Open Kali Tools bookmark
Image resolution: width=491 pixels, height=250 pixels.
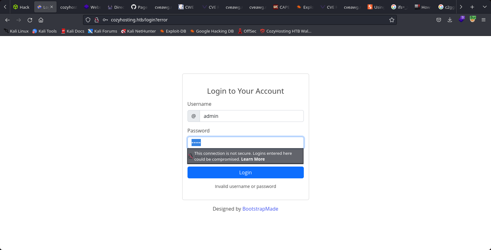click(45, 31)
